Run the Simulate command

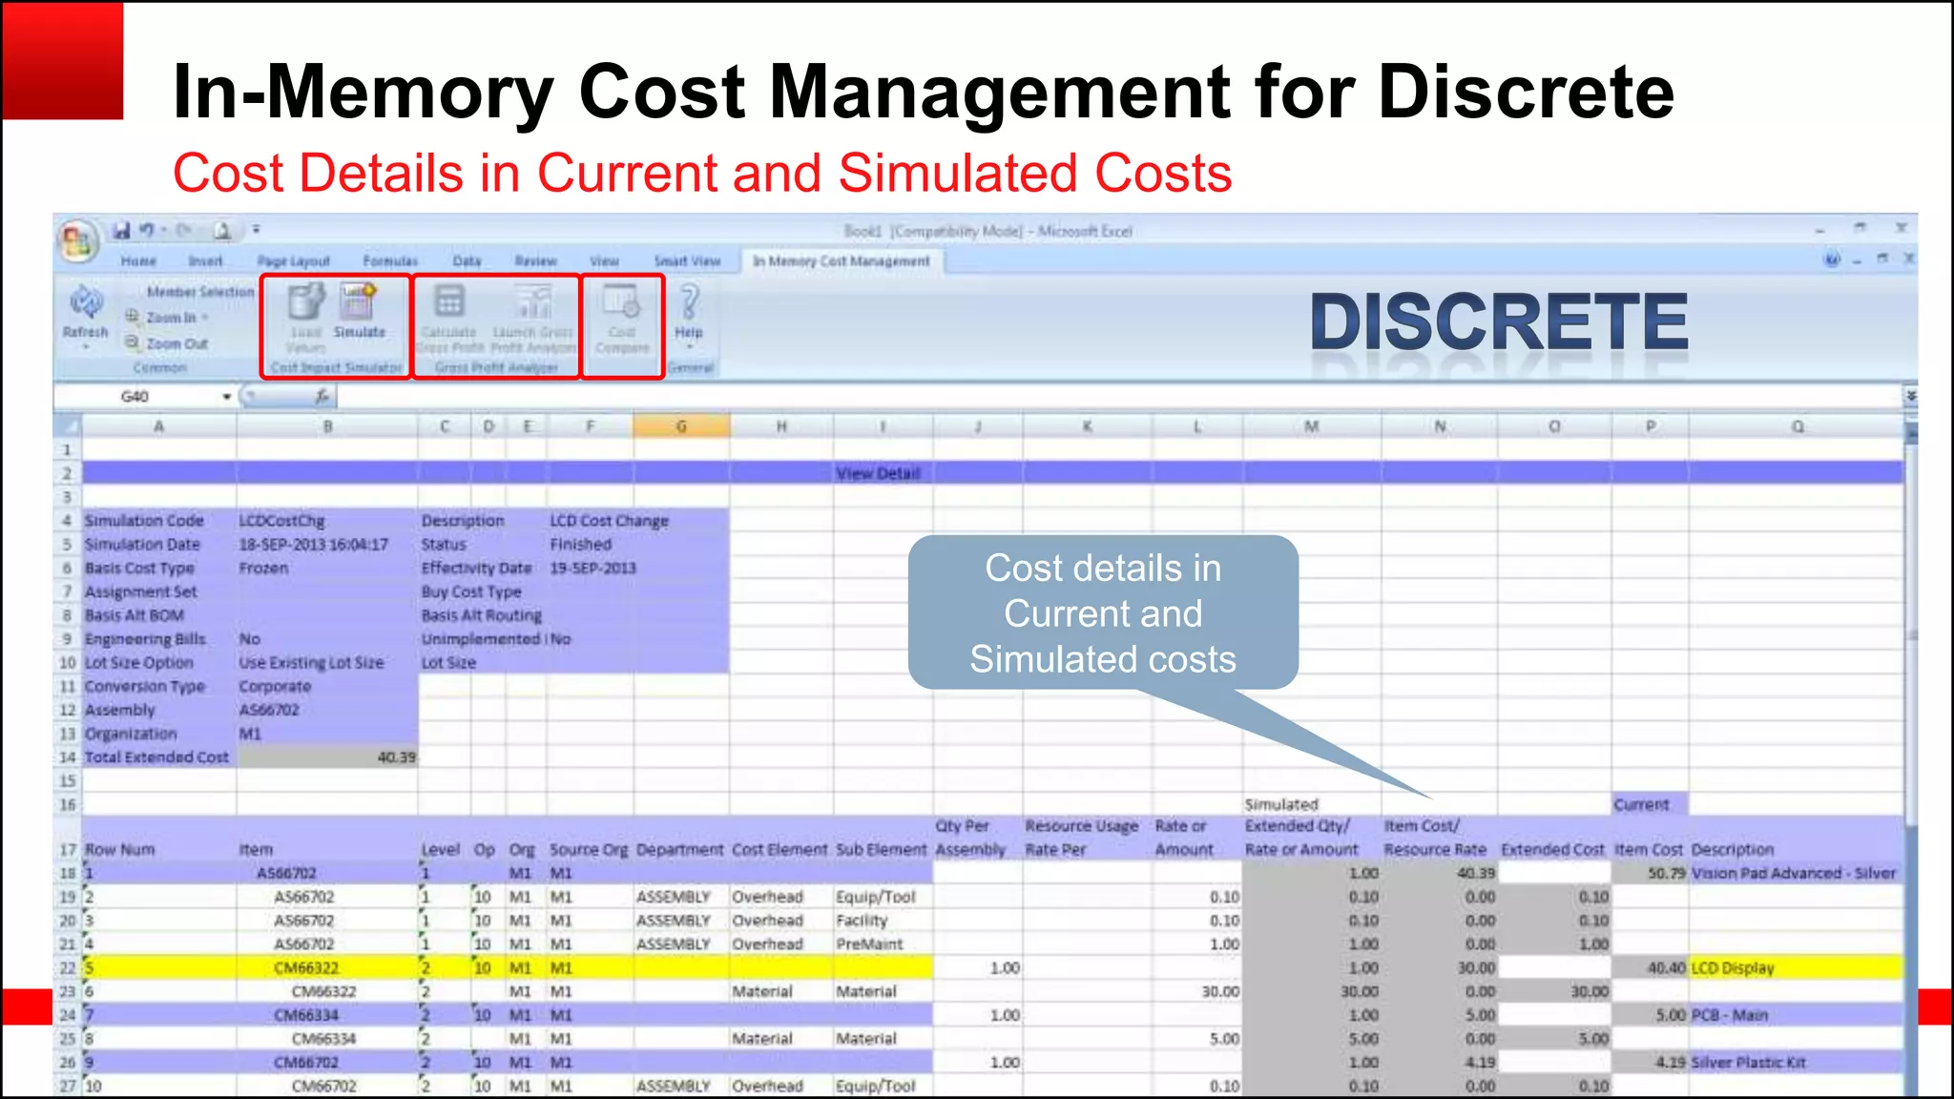[x=359, y=312]
